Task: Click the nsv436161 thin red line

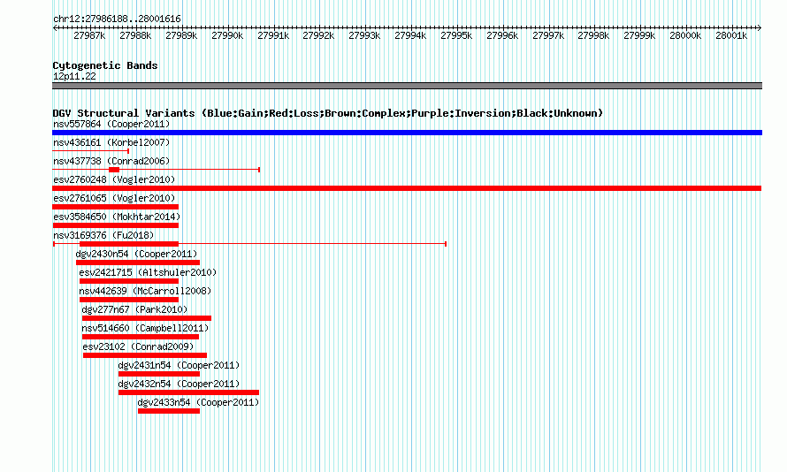Action: pyautogui.click(x=91, y=151)
